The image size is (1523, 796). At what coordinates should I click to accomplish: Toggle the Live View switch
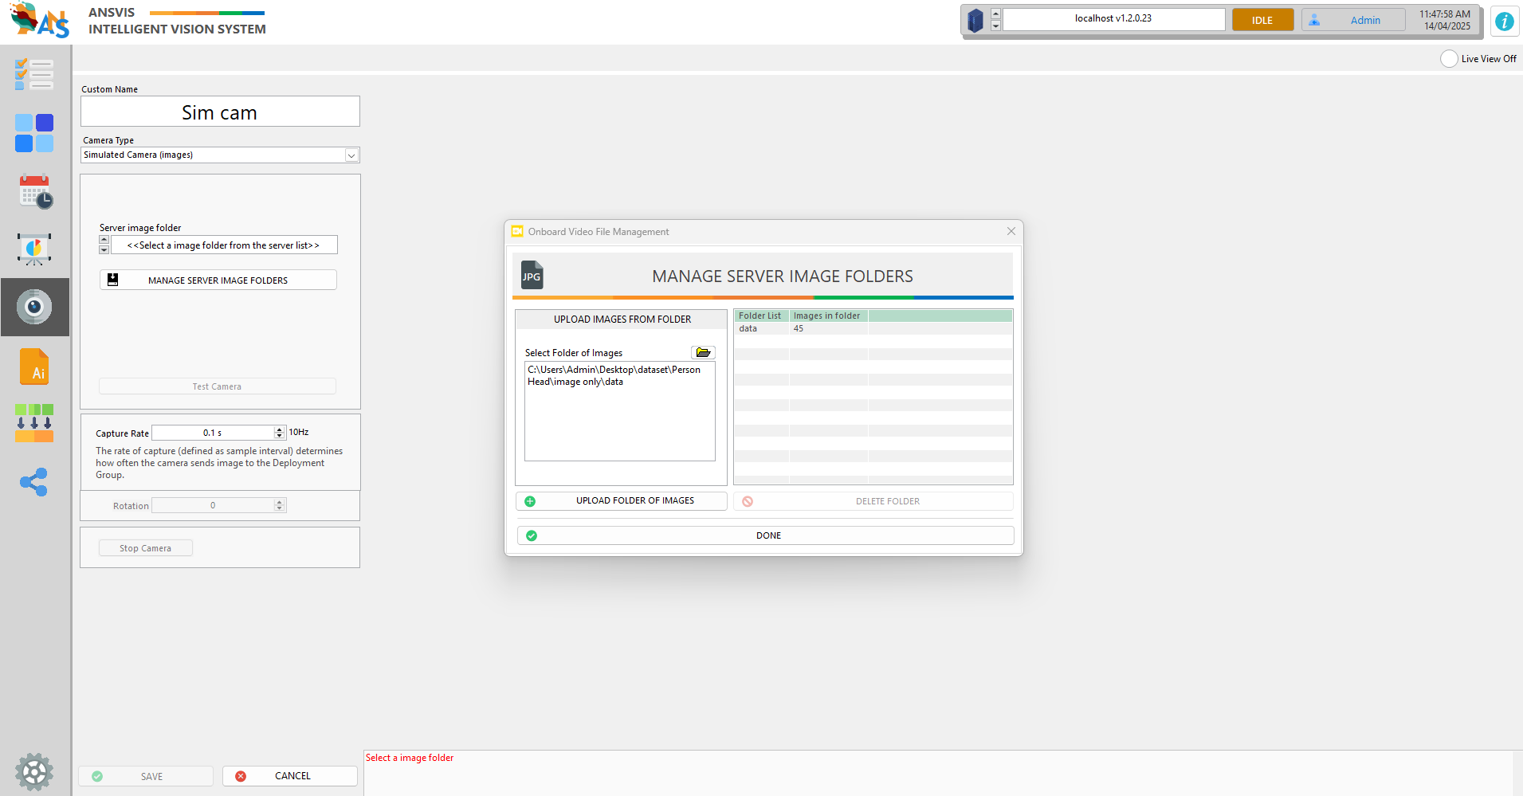click(x=1449, y=59)
